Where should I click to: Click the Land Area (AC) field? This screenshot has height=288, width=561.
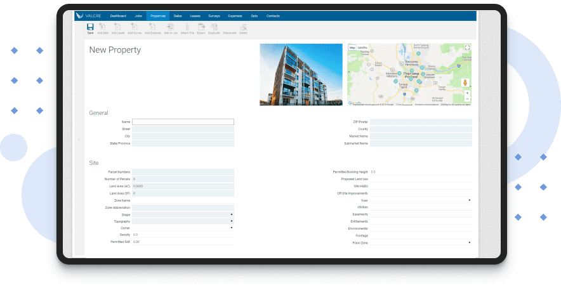pyautogui.click(x=183, y=187)
